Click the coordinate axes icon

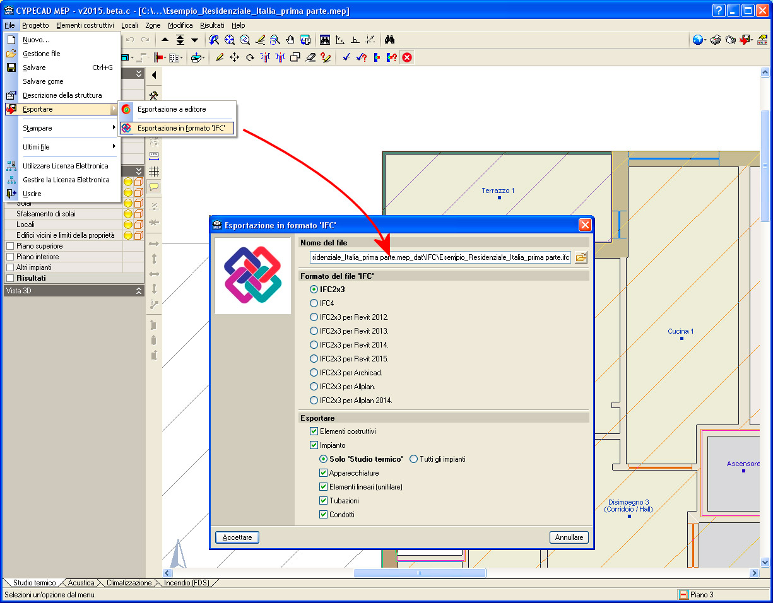coord(341,40)
